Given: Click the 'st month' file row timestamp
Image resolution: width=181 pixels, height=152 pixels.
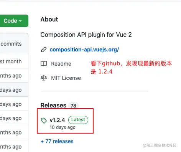Looking at the screenshot, I should 11,61.
